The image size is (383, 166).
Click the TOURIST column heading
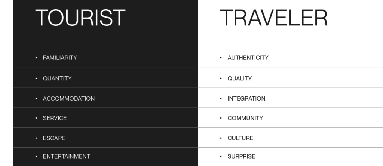80,18
